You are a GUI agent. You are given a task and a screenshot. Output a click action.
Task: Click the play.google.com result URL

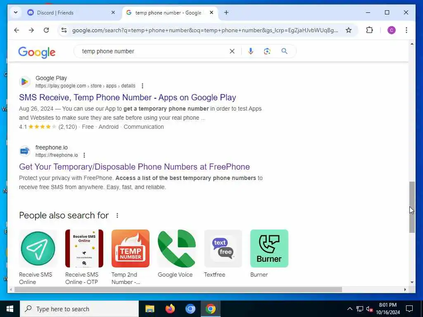[x=85, y=86]
